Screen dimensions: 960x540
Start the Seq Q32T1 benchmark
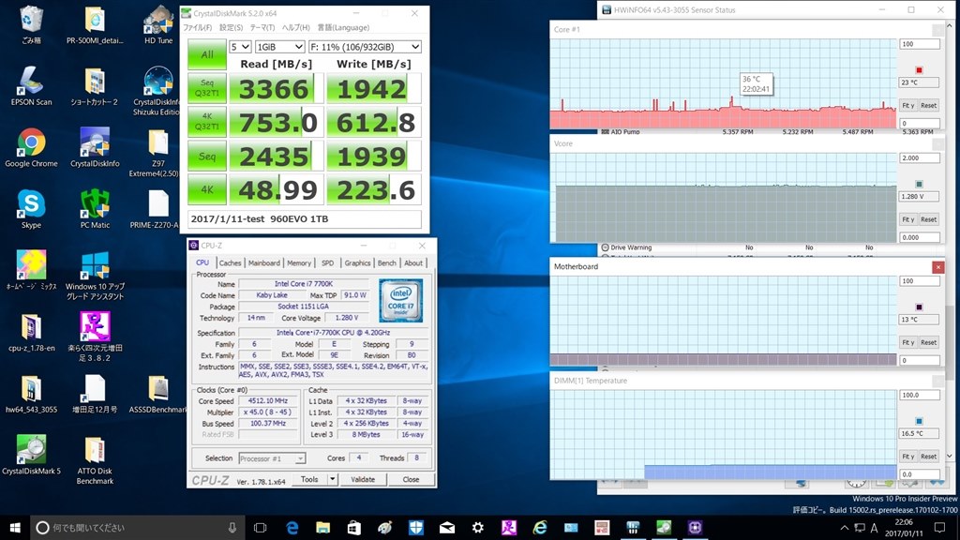[207, 88]
